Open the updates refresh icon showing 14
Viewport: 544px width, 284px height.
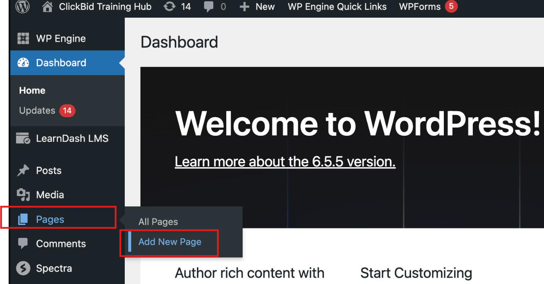pos(170,7)
